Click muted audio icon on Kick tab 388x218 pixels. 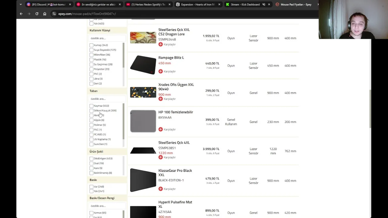[264, 5]
